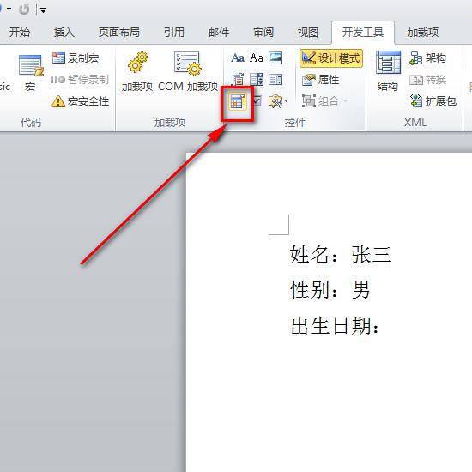Open COM 加载项 add-ins dialog
This screenshot has width=472, height=472.
click(x=188, y=72)
